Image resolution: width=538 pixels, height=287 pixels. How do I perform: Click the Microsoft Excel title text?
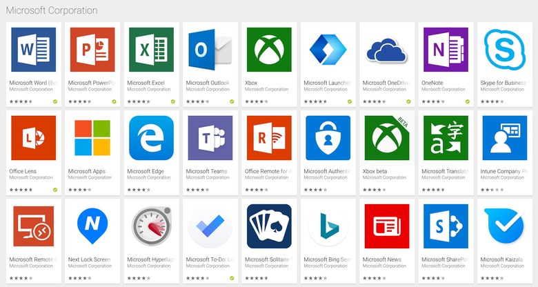[146, 83]
